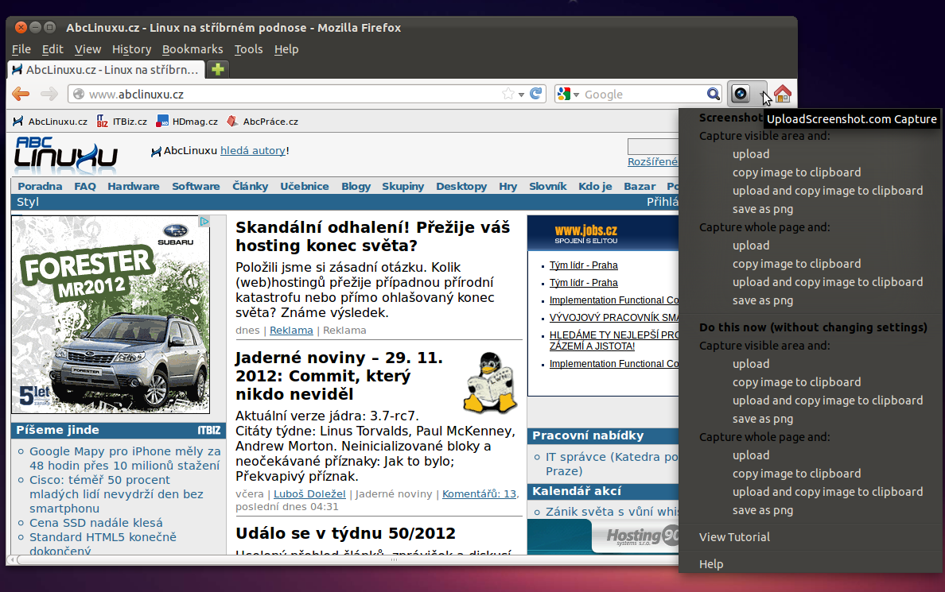The width and height of the screenshot is (945, 592).
Task: Reload the page with the refresh icon
Action: [x=535, y=93]
